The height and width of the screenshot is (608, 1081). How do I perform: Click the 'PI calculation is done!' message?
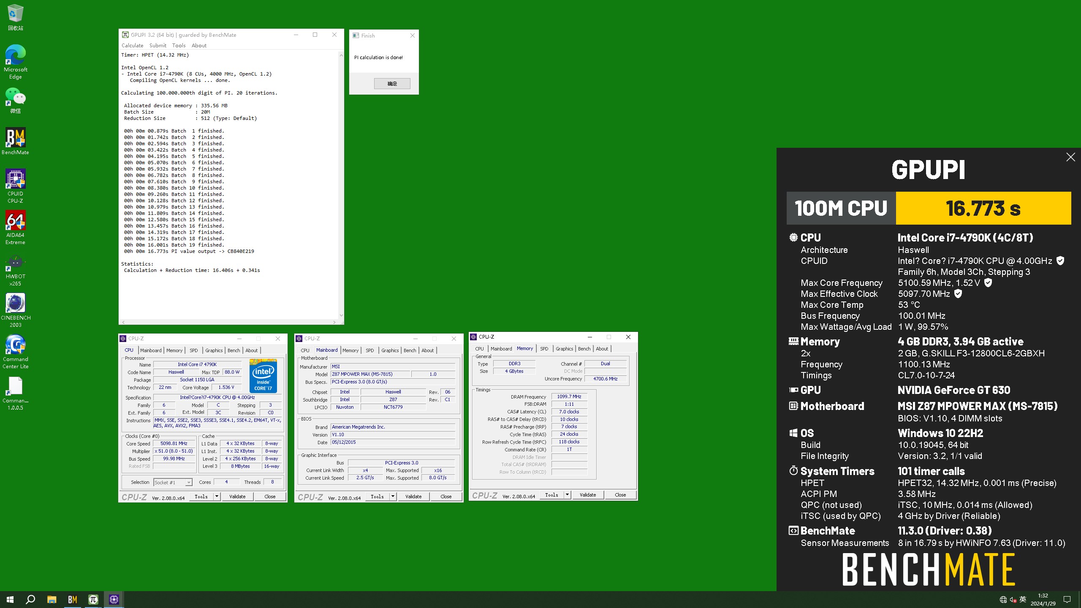[x=378, y=57]
